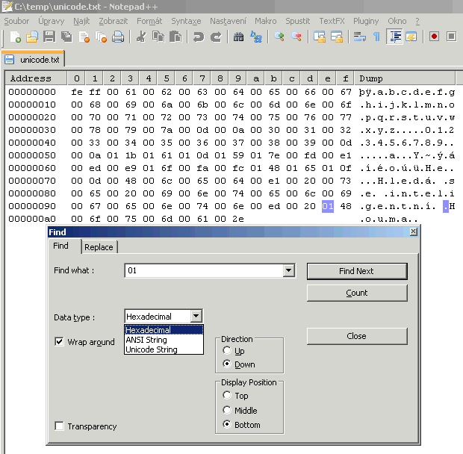Disable the Wrap around checkbox
This screenshot has width=463, height=454.
tap(60, 342)
